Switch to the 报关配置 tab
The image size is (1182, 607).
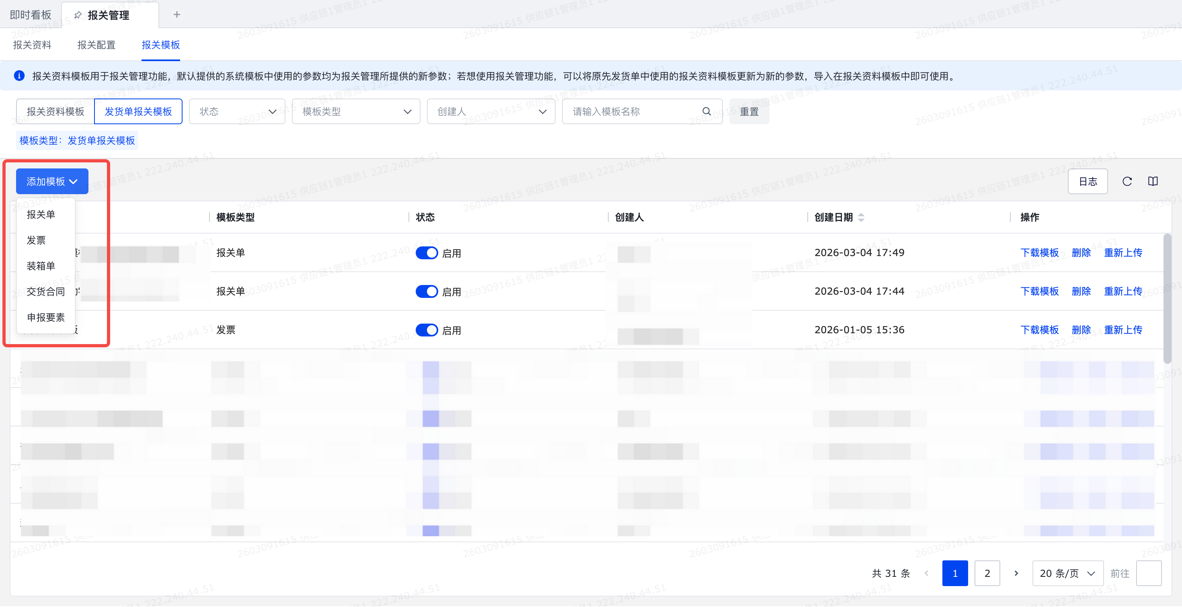coord(96,45)
